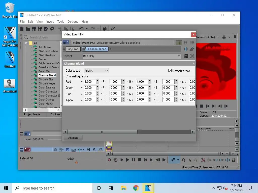Viewport: 258px width, 193px height.
Task: Pause playback in the main transport
Action: tap(134, 160)
